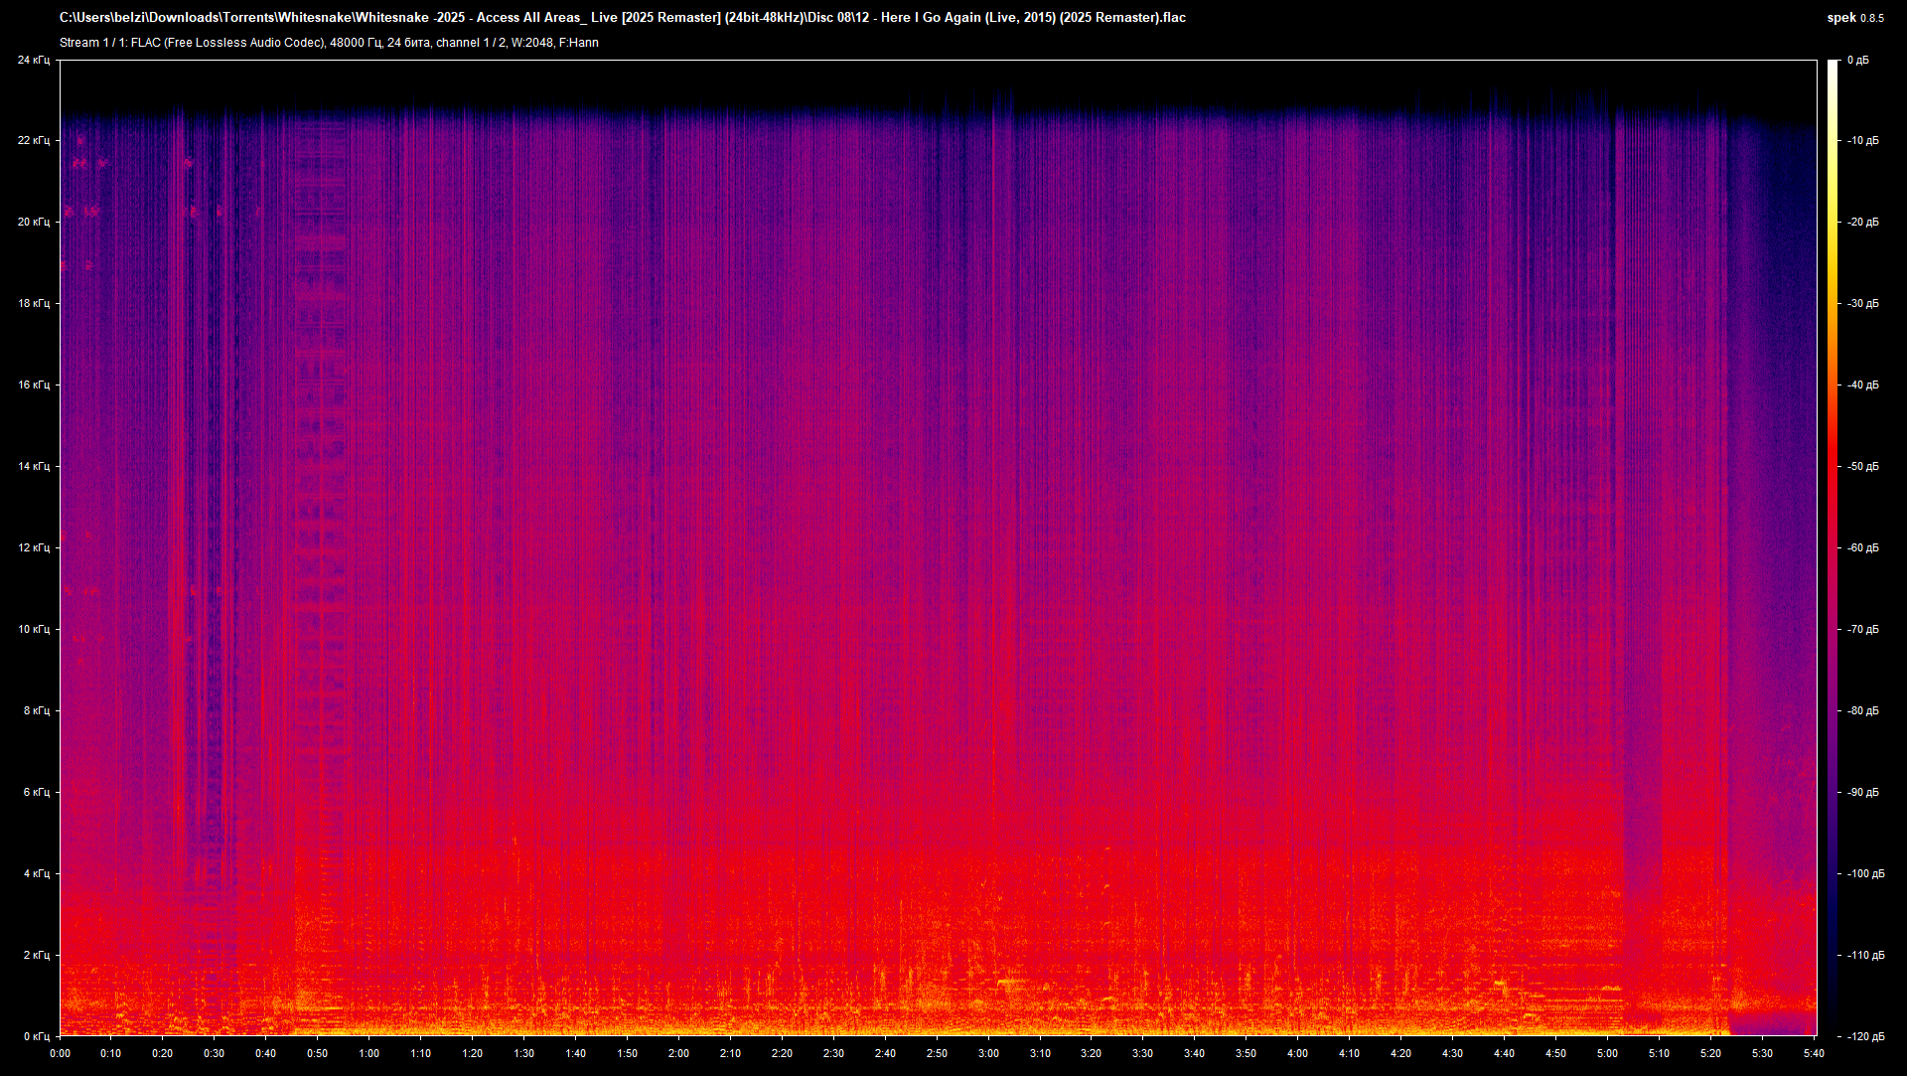The width and height of the screenshot is (1907, 1076).
Task: Click the 12 кГц frequency label
Action: [x=33, y=547]
